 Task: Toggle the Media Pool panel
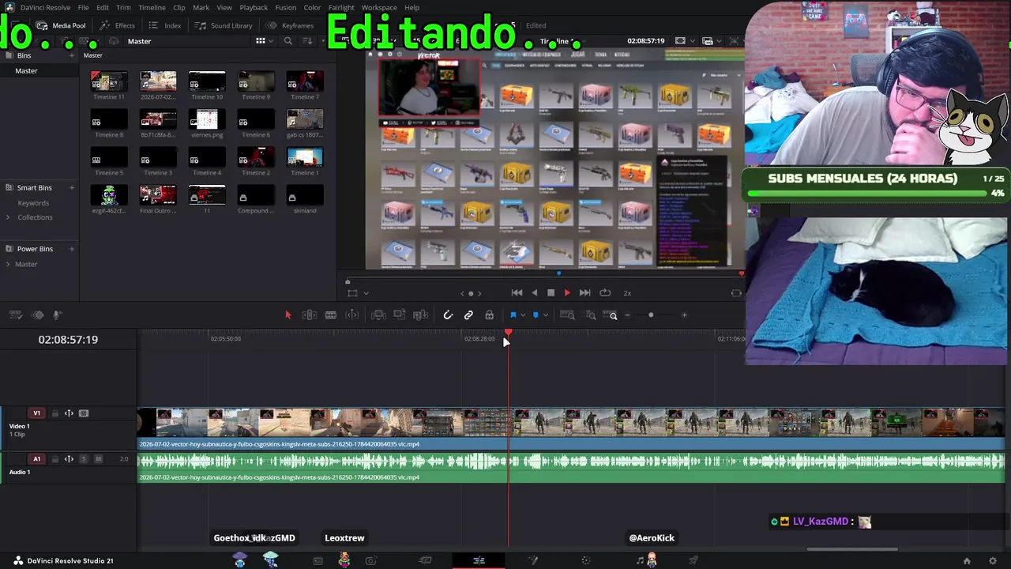click(61, 25)
